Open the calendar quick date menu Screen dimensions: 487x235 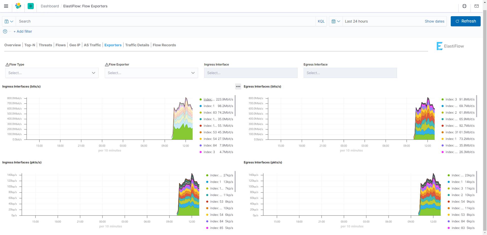coord(336,21)
